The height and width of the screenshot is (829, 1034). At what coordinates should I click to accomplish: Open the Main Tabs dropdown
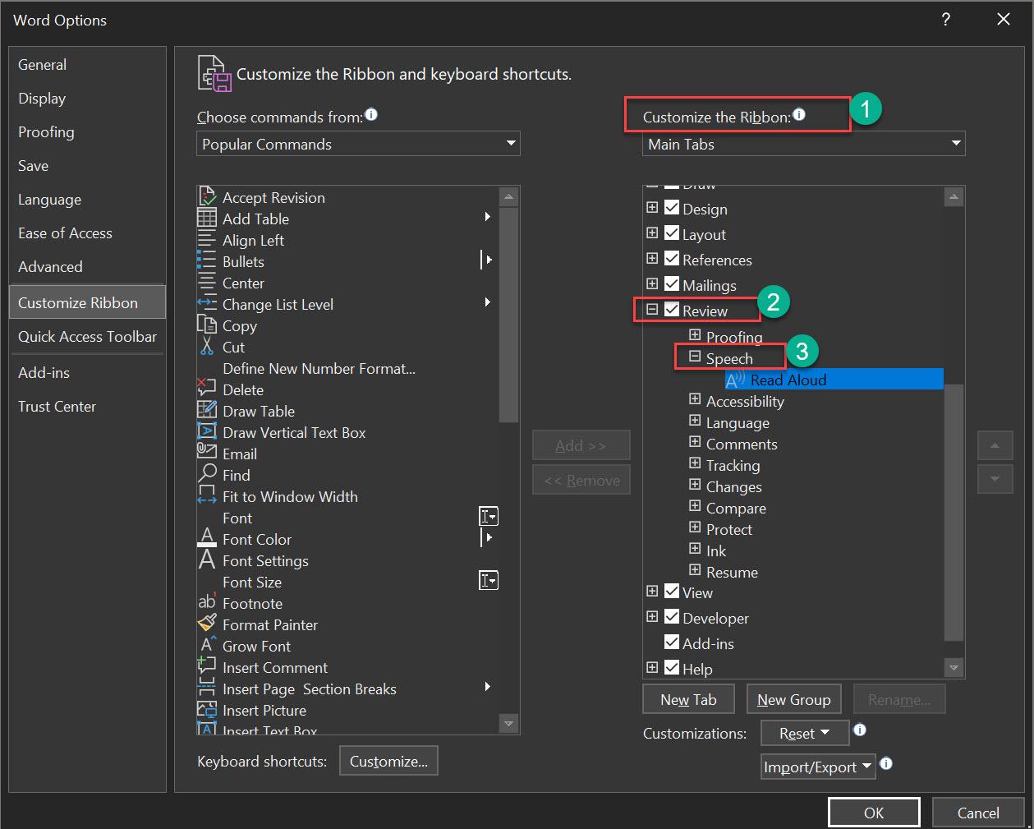(804, 144)
